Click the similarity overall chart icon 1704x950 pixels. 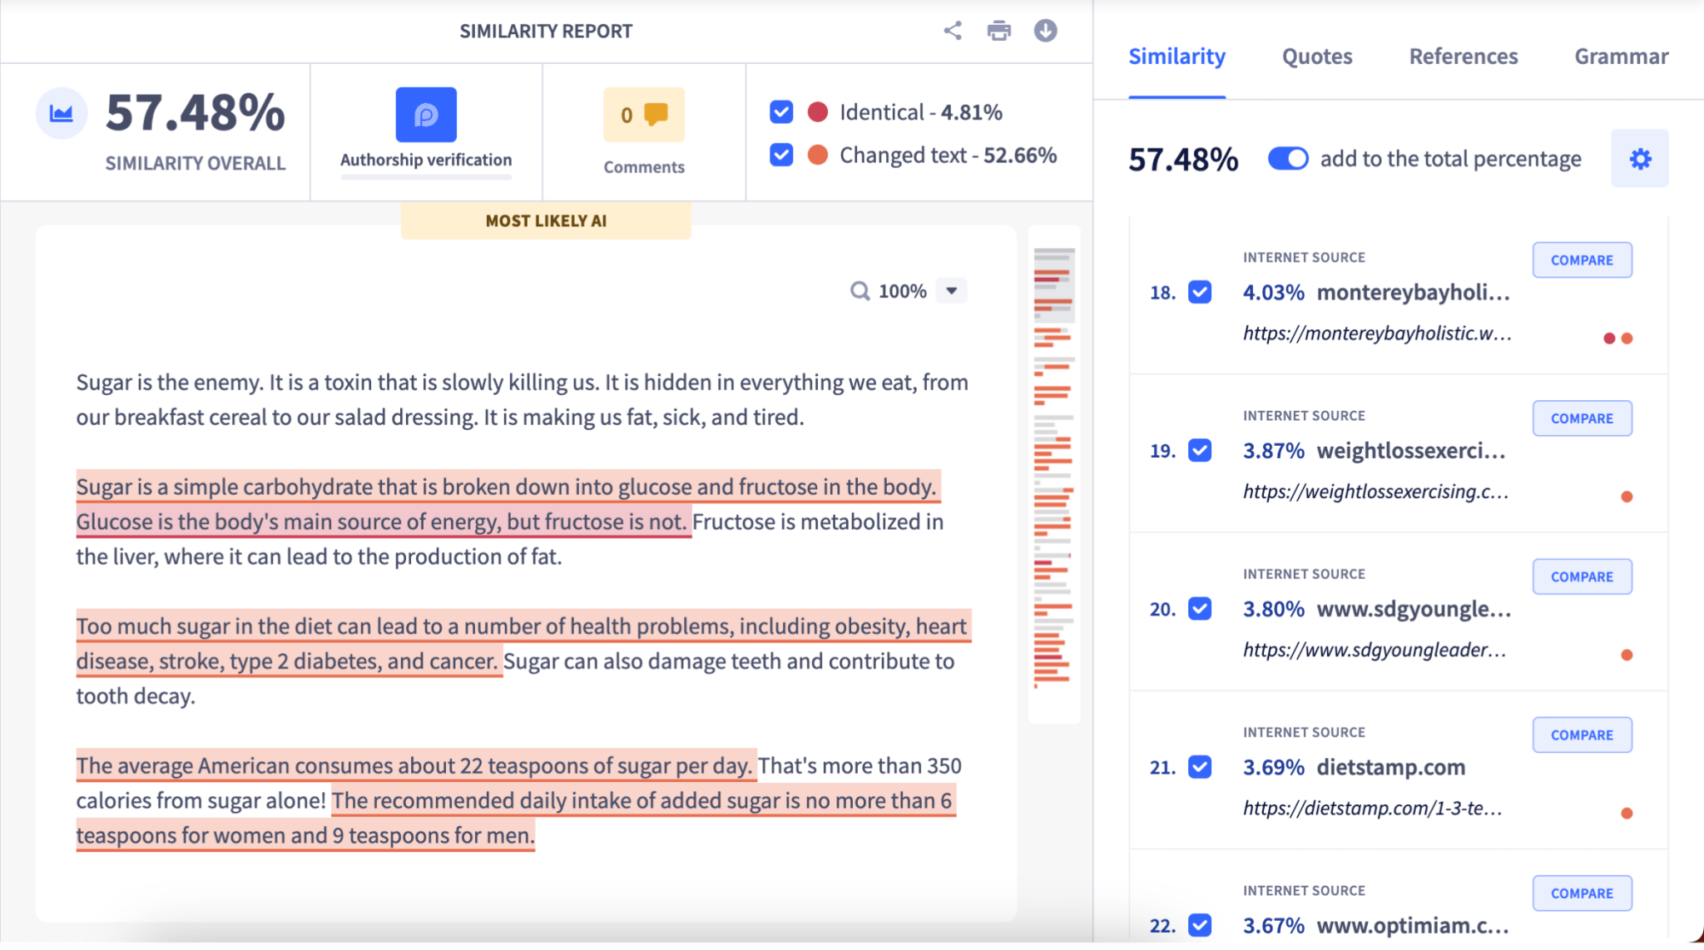[x=62, y=113]
